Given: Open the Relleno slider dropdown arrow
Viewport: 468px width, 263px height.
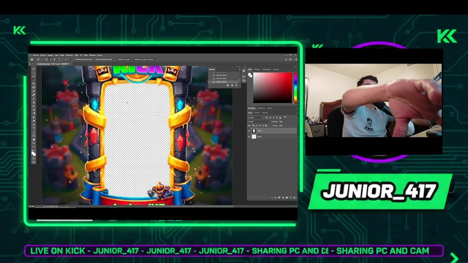Looking at the screenshot, I should click(284, 126).
